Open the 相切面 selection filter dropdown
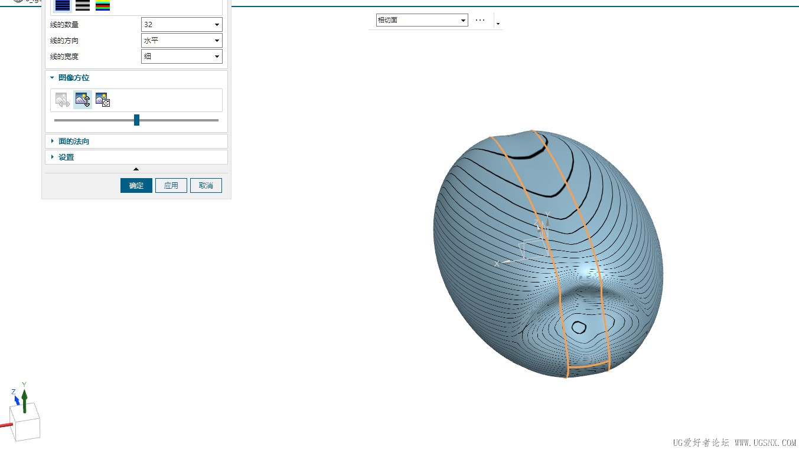This screenshot has height=450, width=799. 422,20
